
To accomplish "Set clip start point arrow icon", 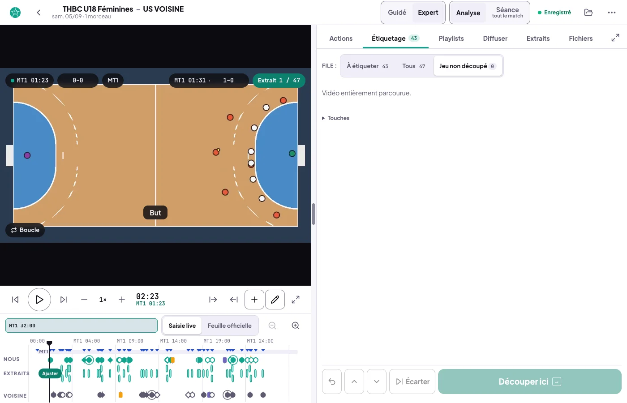I will tap(213, 300).
